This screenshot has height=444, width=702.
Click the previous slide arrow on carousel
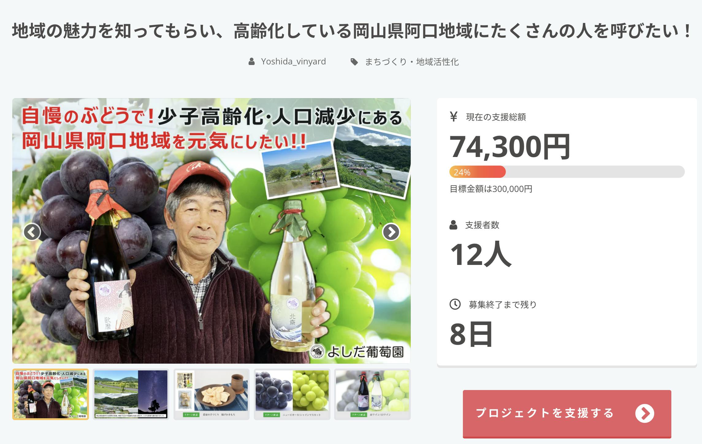[x=32, y=232]
